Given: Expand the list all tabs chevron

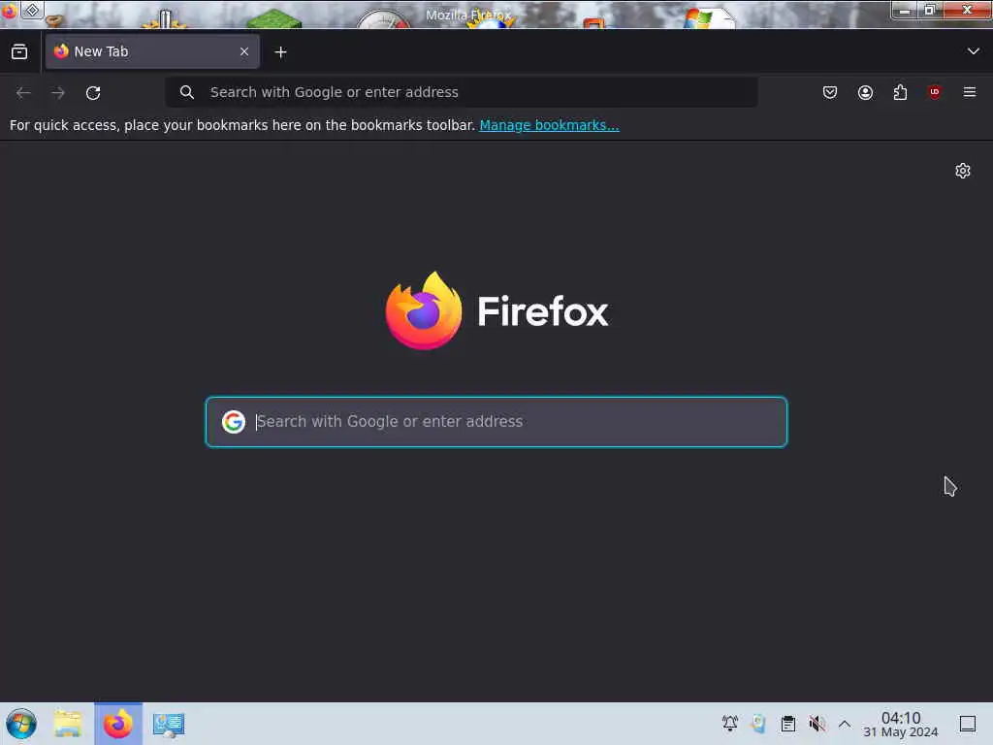Looking at the screenshot, I should pyautogui.click(x=974, y=51).
